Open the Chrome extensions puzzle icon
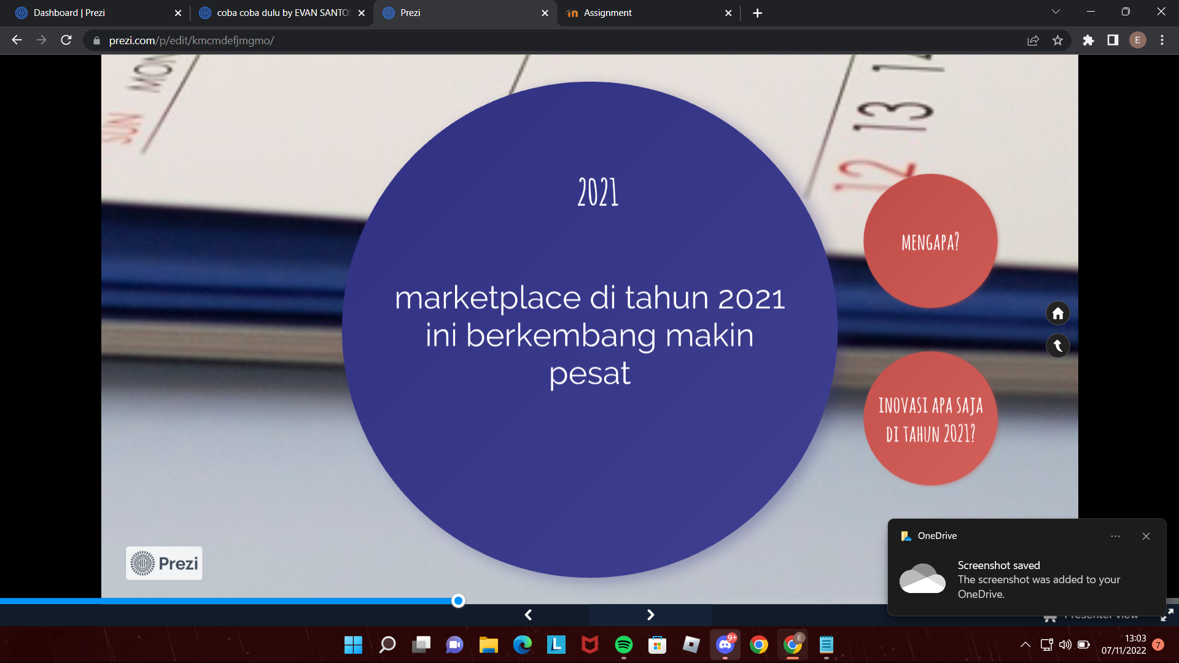Image resolution: width=1179 pixels, height=663 pixels. tap(1088, 41)
